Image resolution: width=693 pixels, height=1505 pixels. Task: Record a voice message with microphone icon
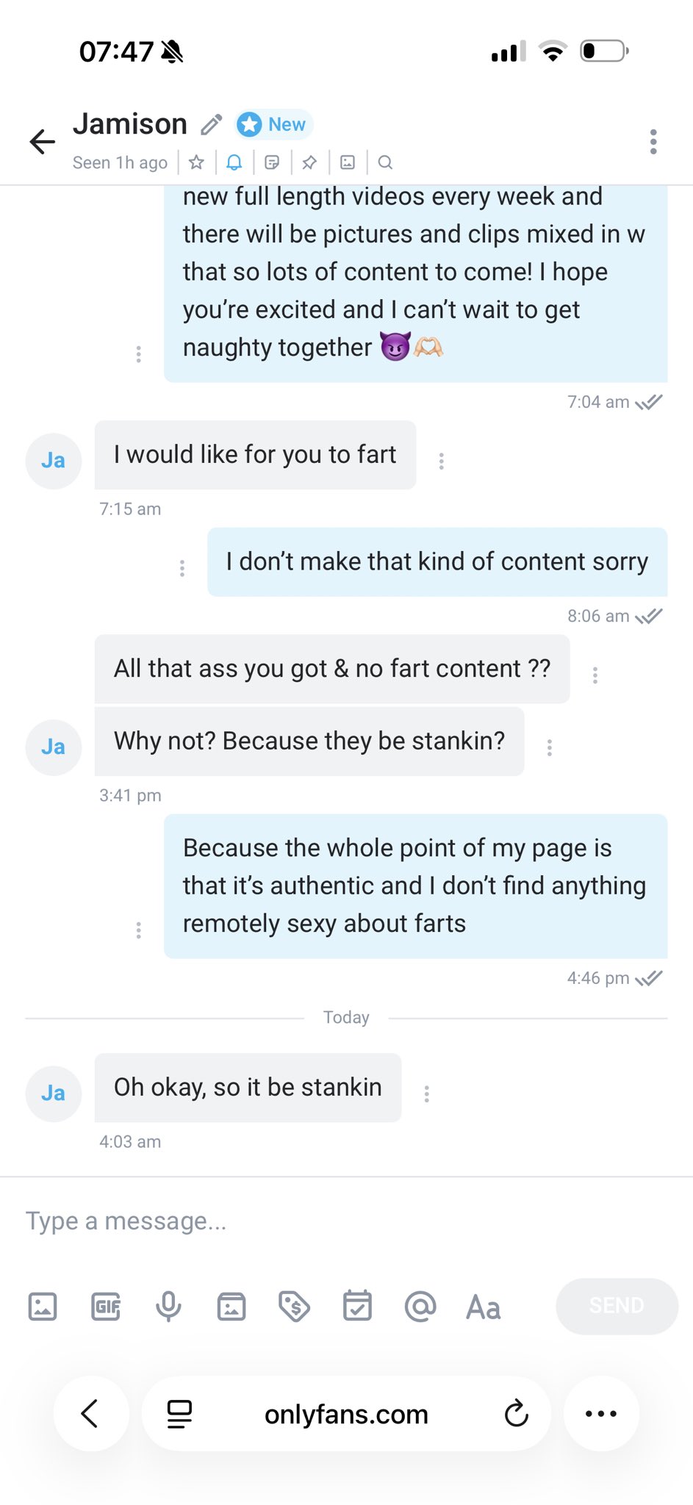168,1307
